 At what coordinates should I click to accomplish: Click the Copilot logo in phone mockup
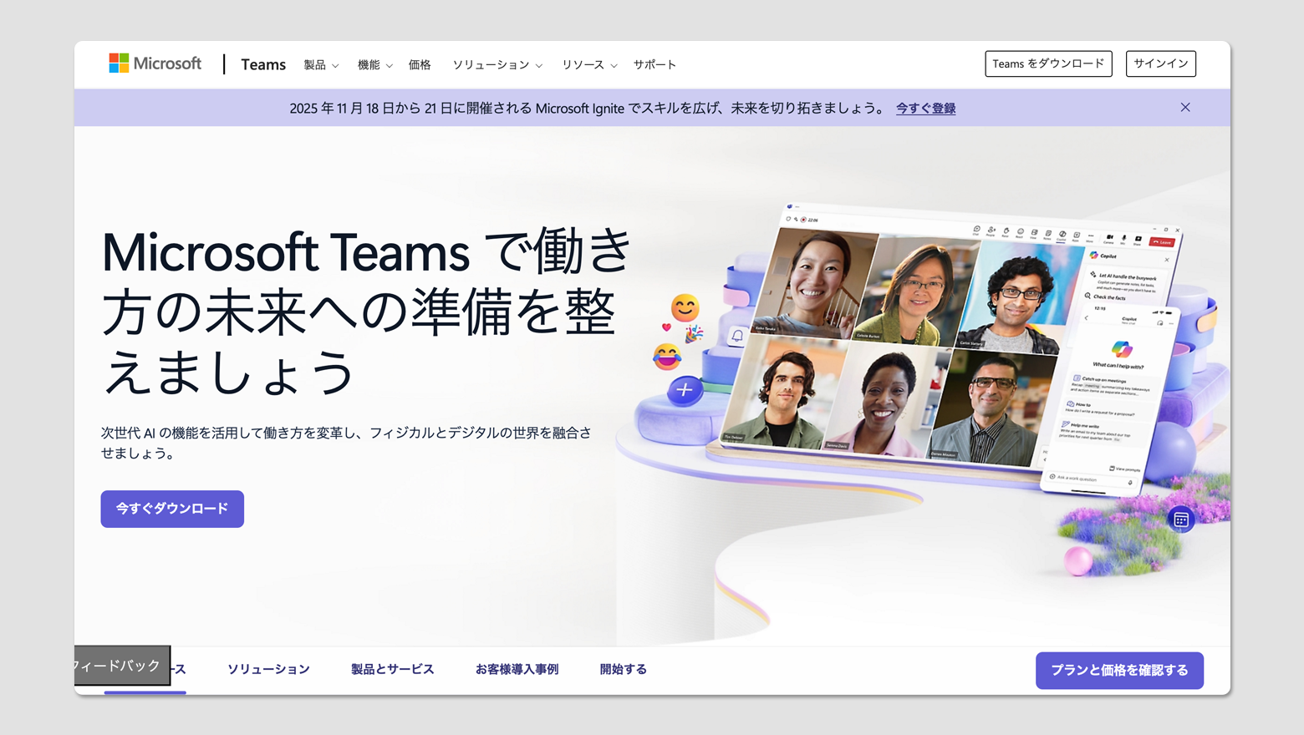[1121, 348]
